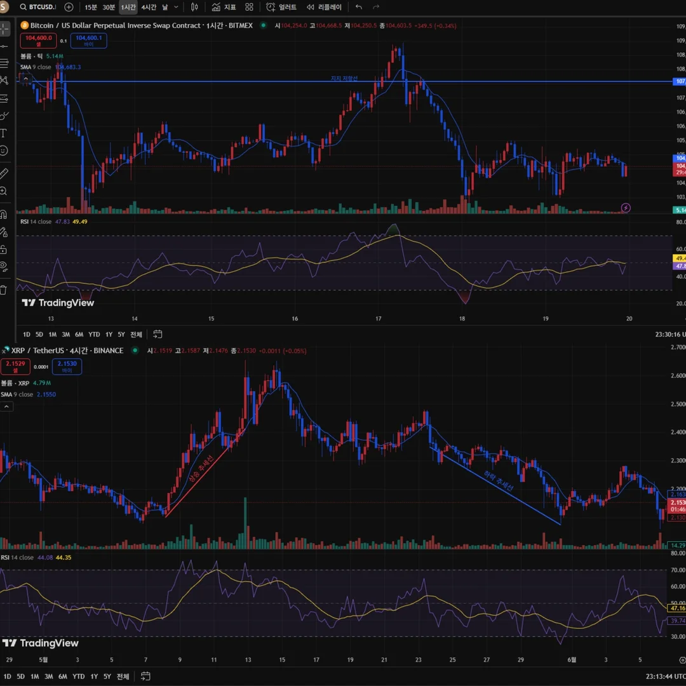Click the undo arrow in toolbar

359,7
